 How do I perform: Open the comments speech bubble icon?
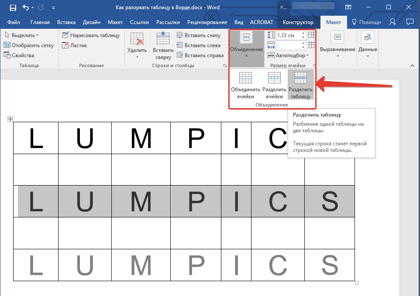pyautogui.click(x=410, y=22)
